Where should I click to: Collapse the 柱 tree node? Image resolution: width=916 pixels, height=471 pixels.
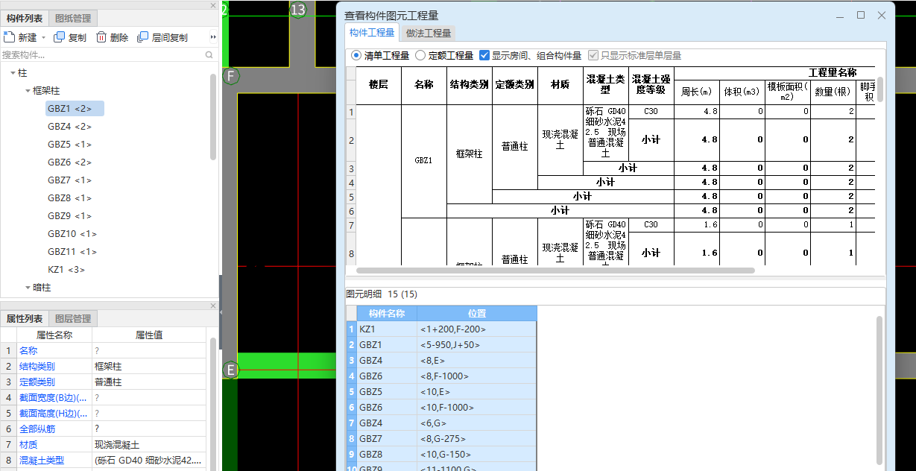tap(13, 72)
